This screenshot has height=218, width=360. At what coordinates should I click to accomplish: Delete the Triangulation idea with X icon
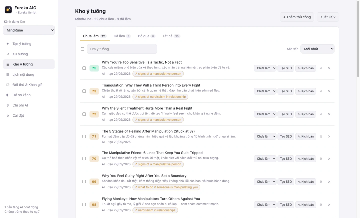click(329, 91)
